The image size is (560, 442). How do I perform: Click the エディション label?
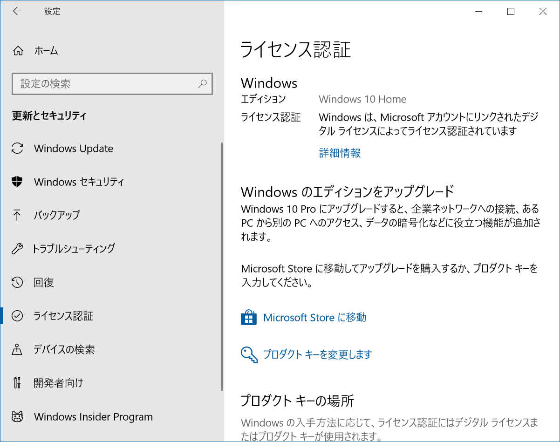click(x=263, y=99)
